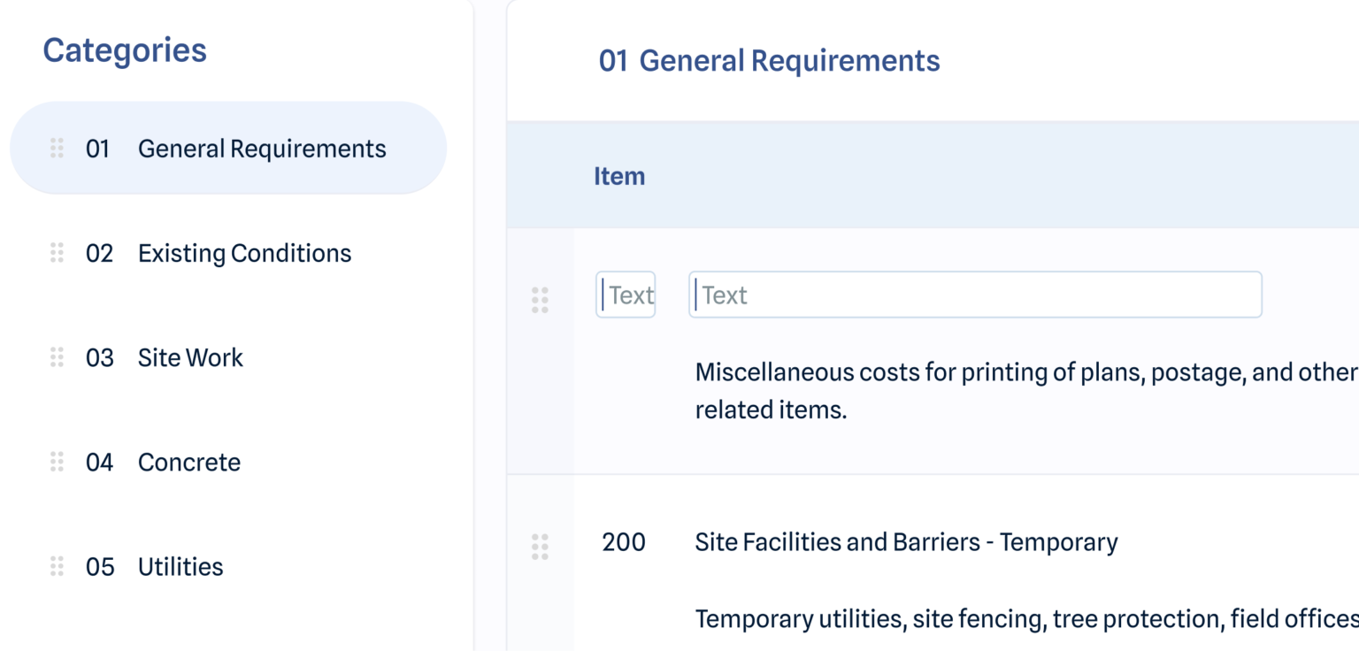
Task: Click item number 200
Action: pos(624,541)
